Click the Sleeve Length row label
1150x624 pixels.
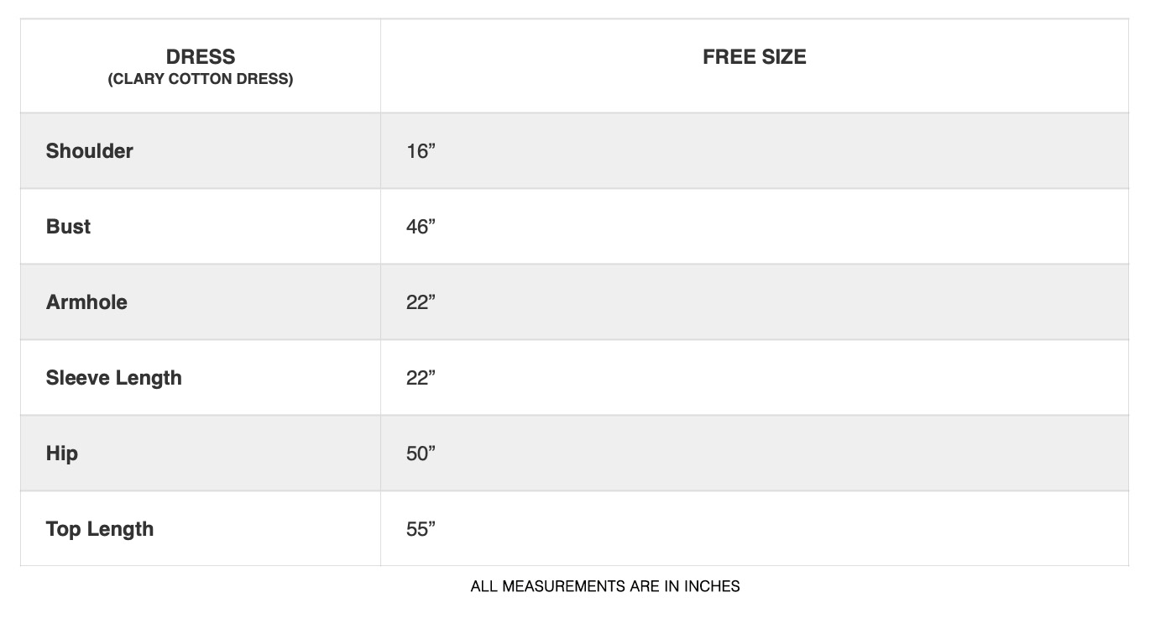click(113, 378)
